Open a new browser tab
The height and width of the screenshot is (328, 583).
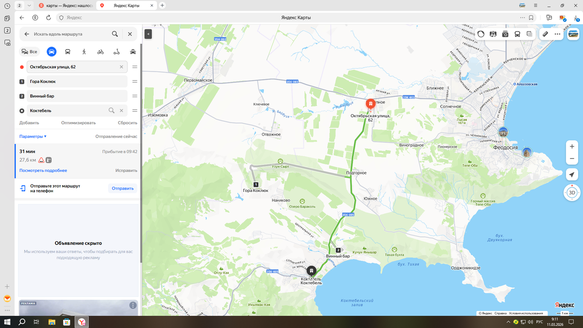pyautogui.click(x=162, y=5)
